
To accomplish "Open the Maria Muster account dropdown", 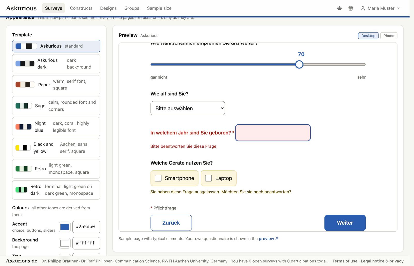I will point(380,8).
